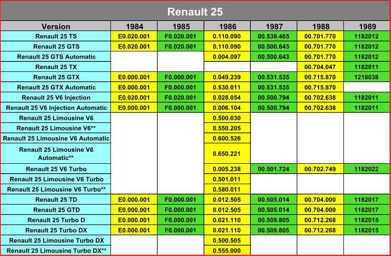Viewport: 391px width, 256px height.
Task: Select the 1988 column header
Action: click(320, 26)
